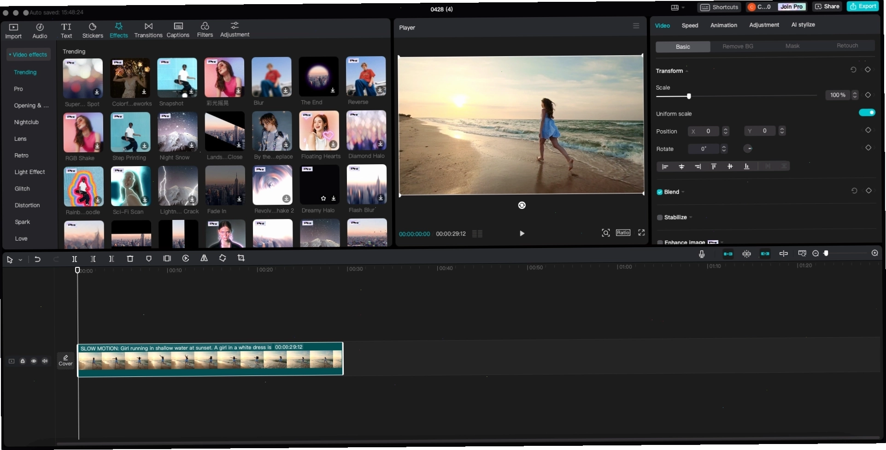
Task: Toggle linkage icon in timeline toolbar
Action: 765,254
